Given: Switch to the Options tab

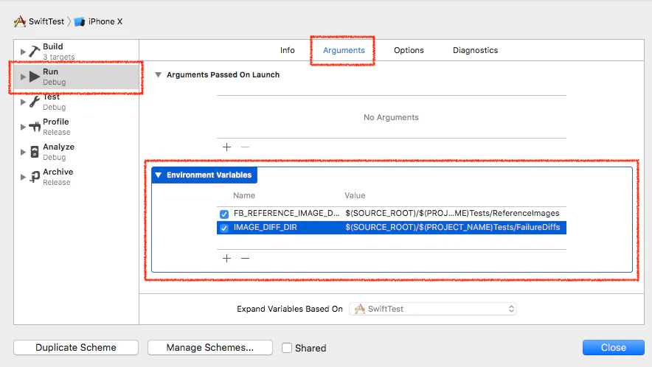Looking at the screenshot, I should 409,50.
